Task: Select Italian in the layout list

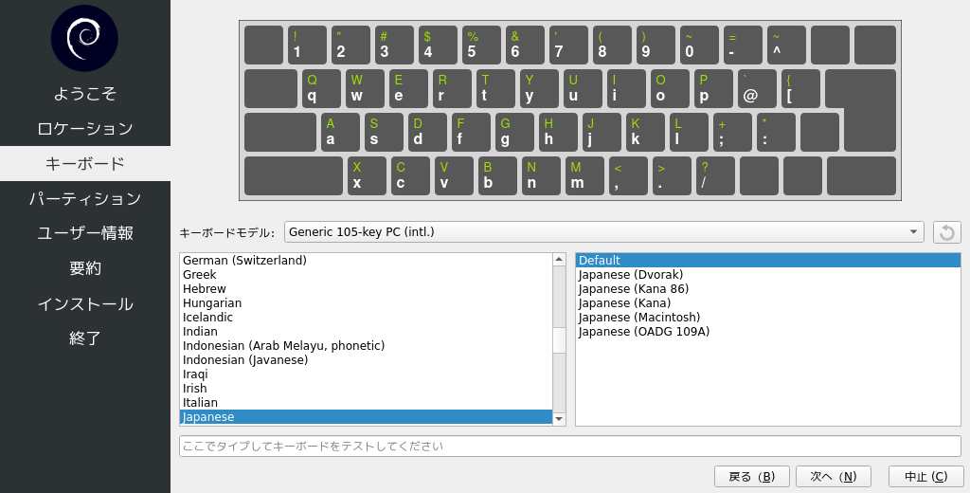Action: coord(200,403)
